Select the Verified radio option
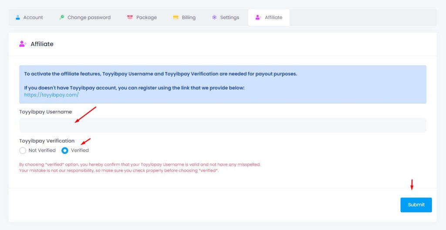Image resolution: width=446 pixels, height=230 pixels. pos(65,150)
